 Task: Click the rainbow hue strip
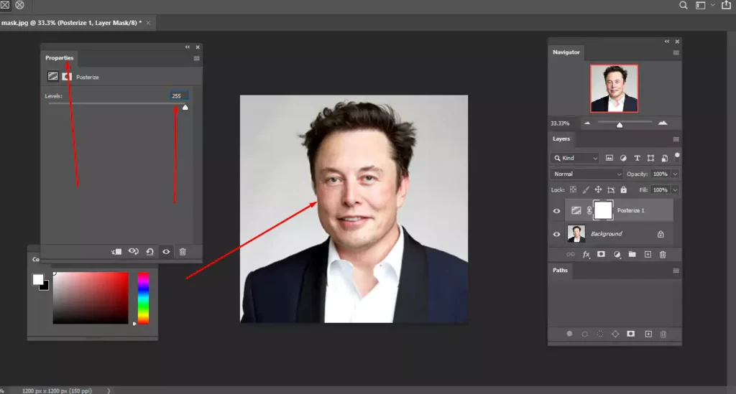[x=143, y=299]
